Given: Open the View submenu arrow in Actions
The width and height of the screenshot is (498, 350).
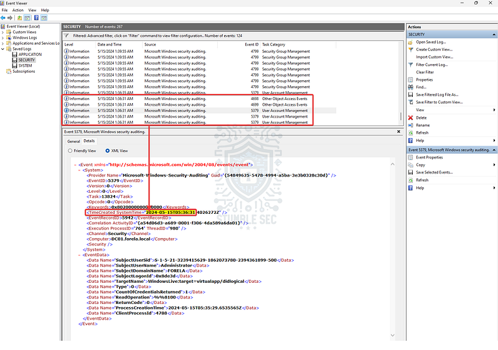Looking at the screenshot, I should [494, 110].
